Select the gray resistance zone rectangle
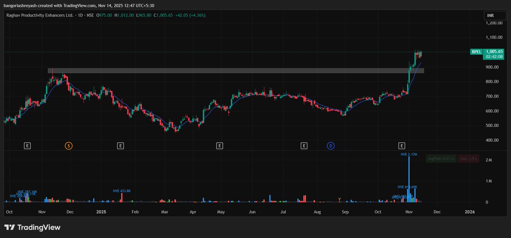511x238 pixels. pyautogui.click(x=236, y=71)
